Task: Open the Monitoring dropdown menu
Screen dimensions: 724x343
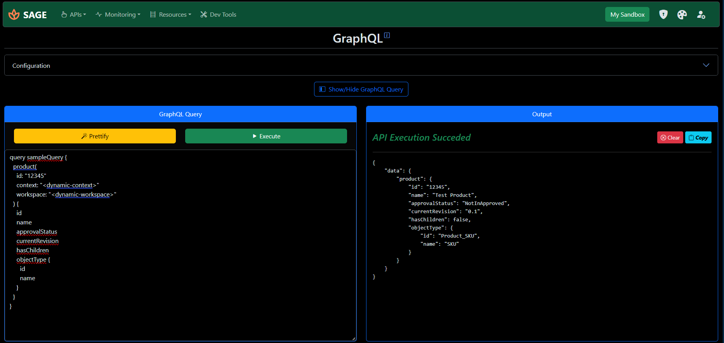Action: click(118, 15)
